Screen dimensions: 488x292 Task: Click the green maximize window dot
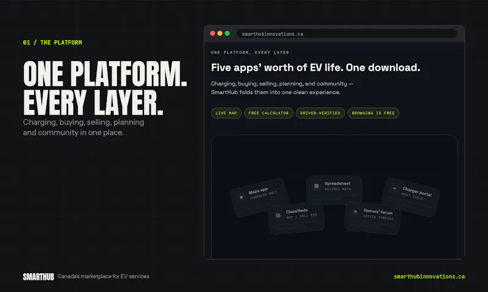pos(227,34)
